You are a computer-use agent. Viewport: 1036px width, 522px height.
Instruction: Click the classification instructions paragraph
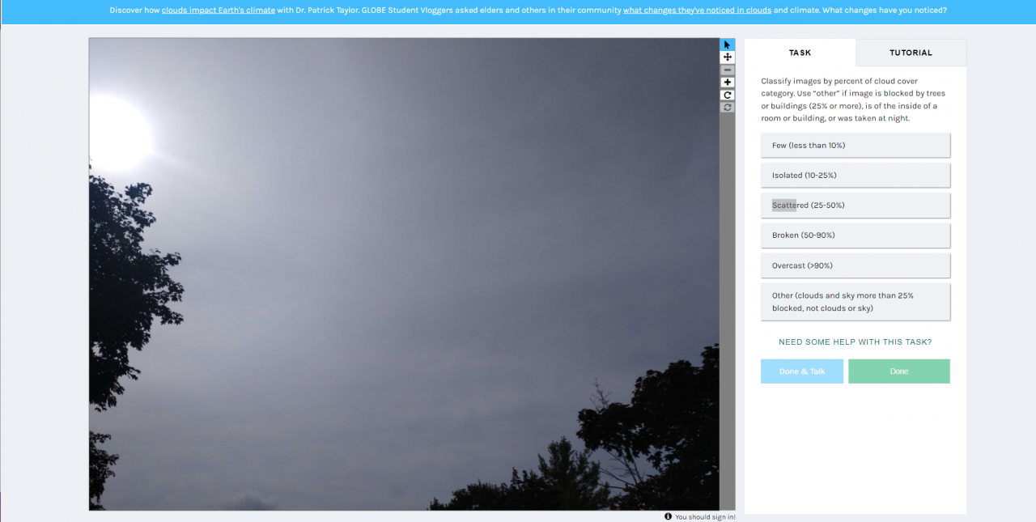point(853,100)
